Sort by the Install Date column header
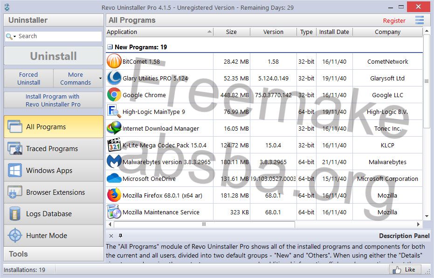434x278 pixels. click(334, 32)
